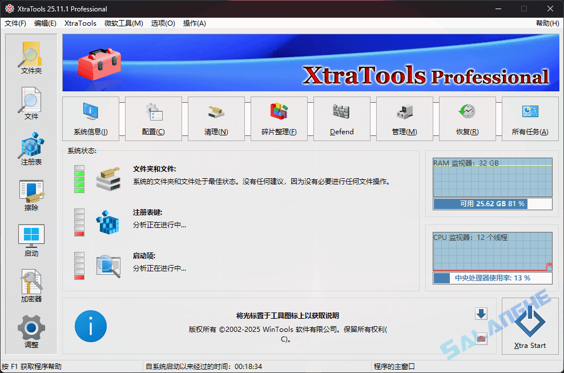Click the Xtra Start button
The height and width of the screenshot is (373, 564).
(530, 326)
